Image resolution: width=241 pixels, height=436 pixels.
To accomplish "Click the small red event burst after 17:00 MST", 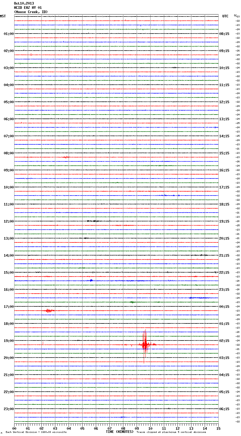I will 50,311.
